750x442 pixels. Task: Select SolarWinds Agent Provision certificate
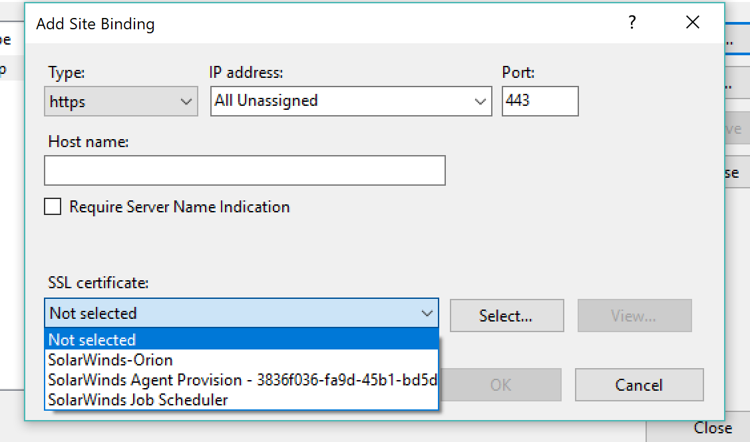coord(242,380)
